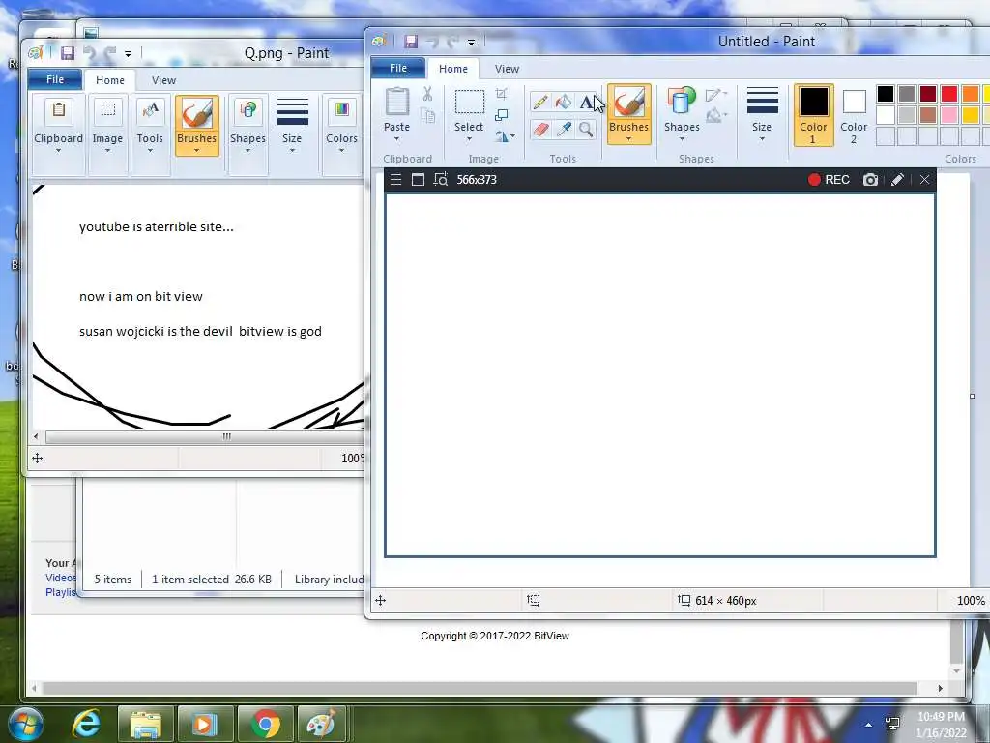Click recorder region select icon

point(440,179)
